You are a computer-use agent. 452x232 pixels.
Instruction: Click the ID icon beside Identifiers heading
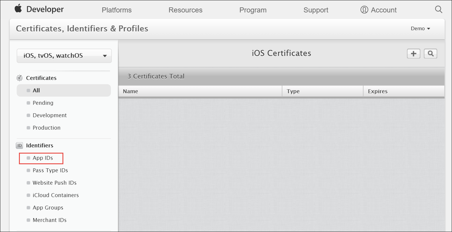[x=19, y=145]
